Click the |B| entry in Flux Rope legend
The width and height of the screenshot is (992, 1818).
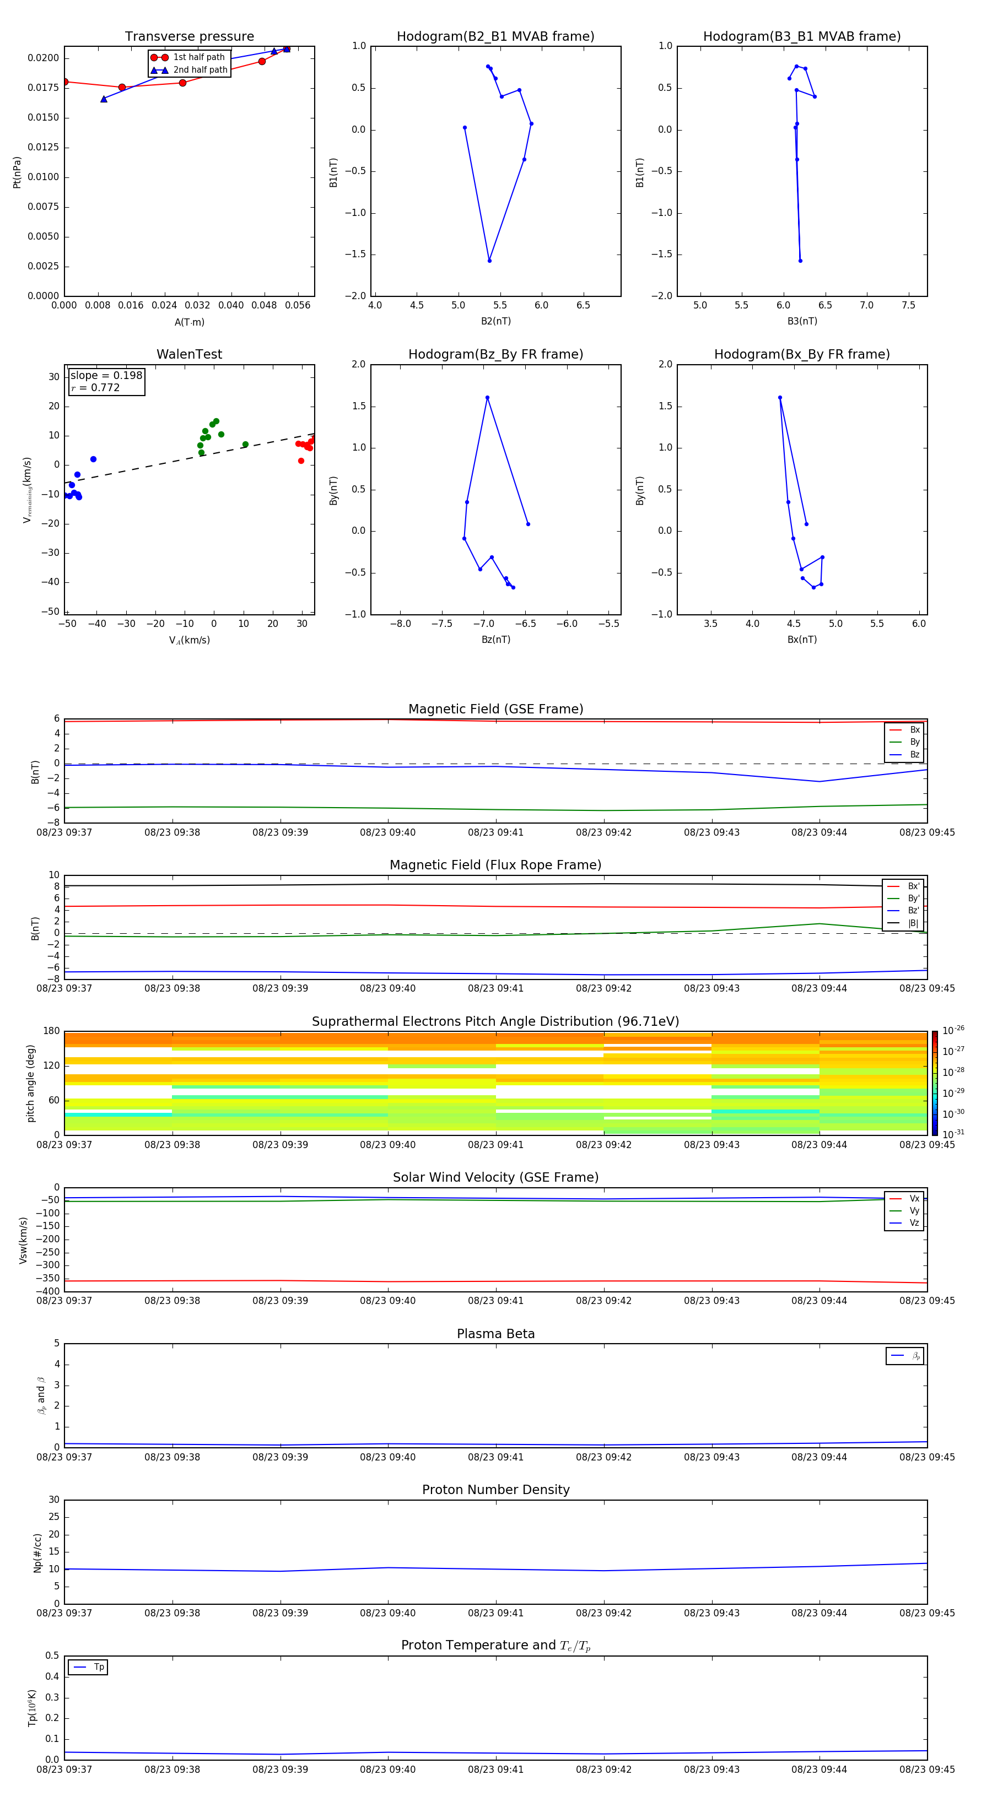click(904, 923)
